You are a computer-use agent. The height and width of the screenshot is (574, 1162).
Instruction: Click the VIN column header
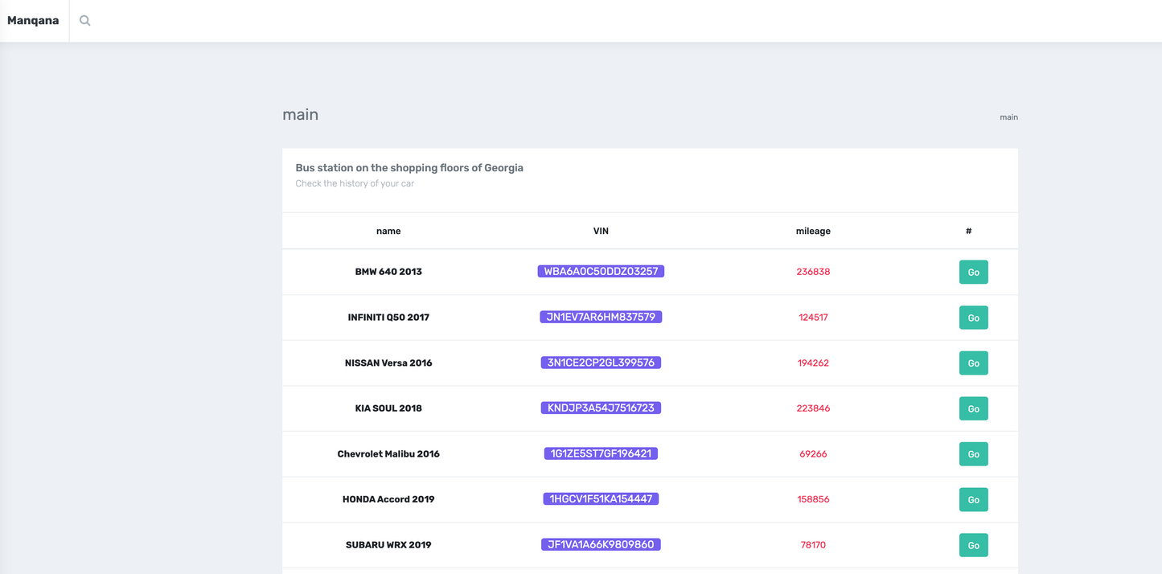(x=601, y=232)
